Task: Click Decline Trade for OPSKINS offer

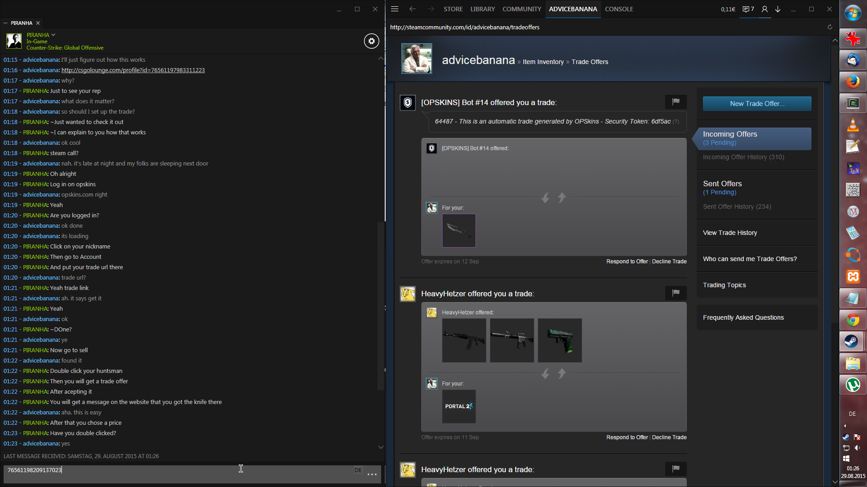Action: click(x=669, y=262)
